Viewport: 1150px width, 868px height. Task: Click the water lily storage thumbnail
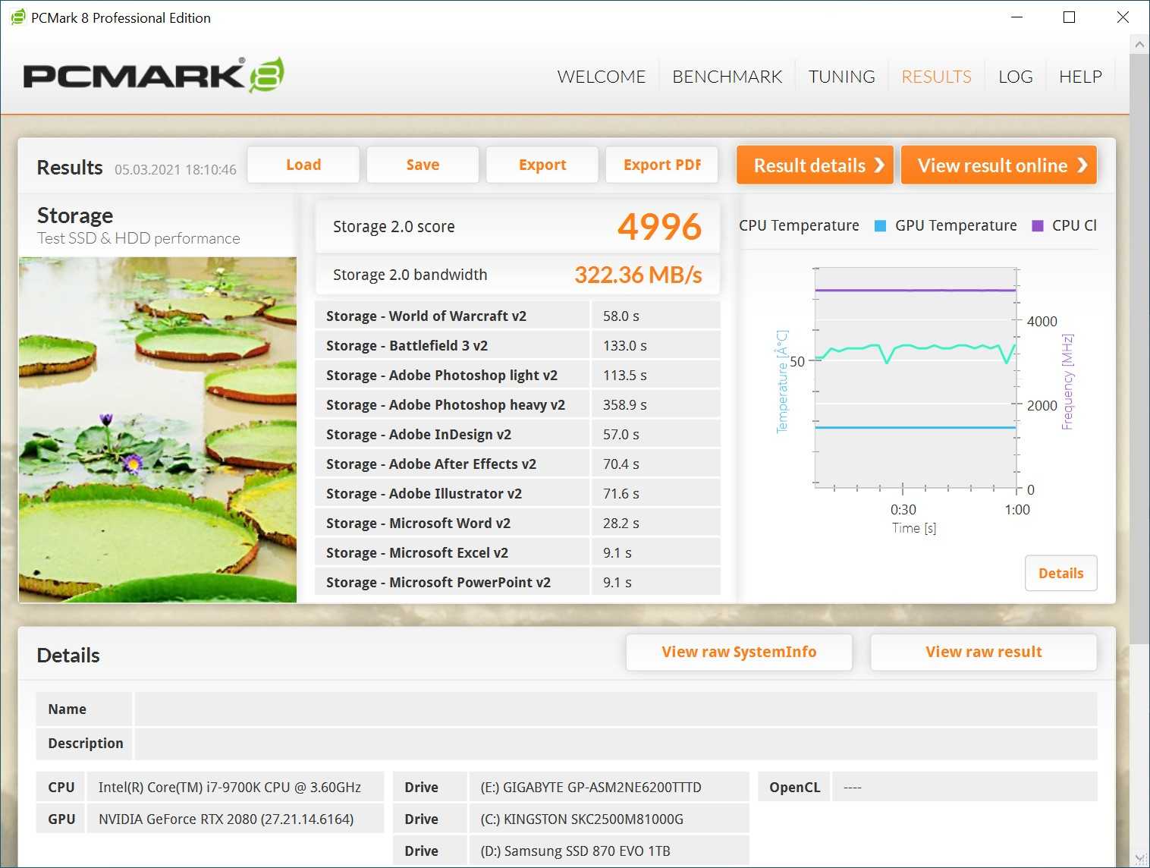tap(158, 429)
